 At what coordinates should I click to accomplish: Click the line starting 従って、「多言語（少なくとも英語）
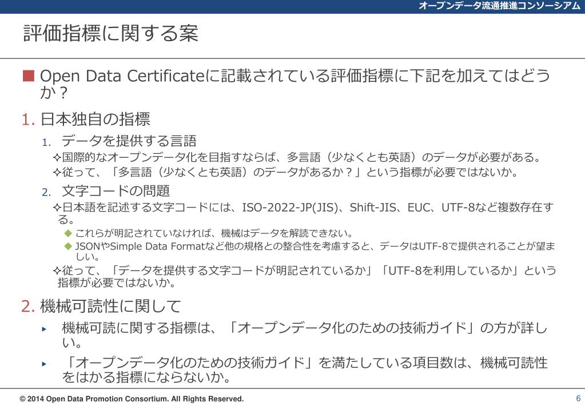pos(286,172)
